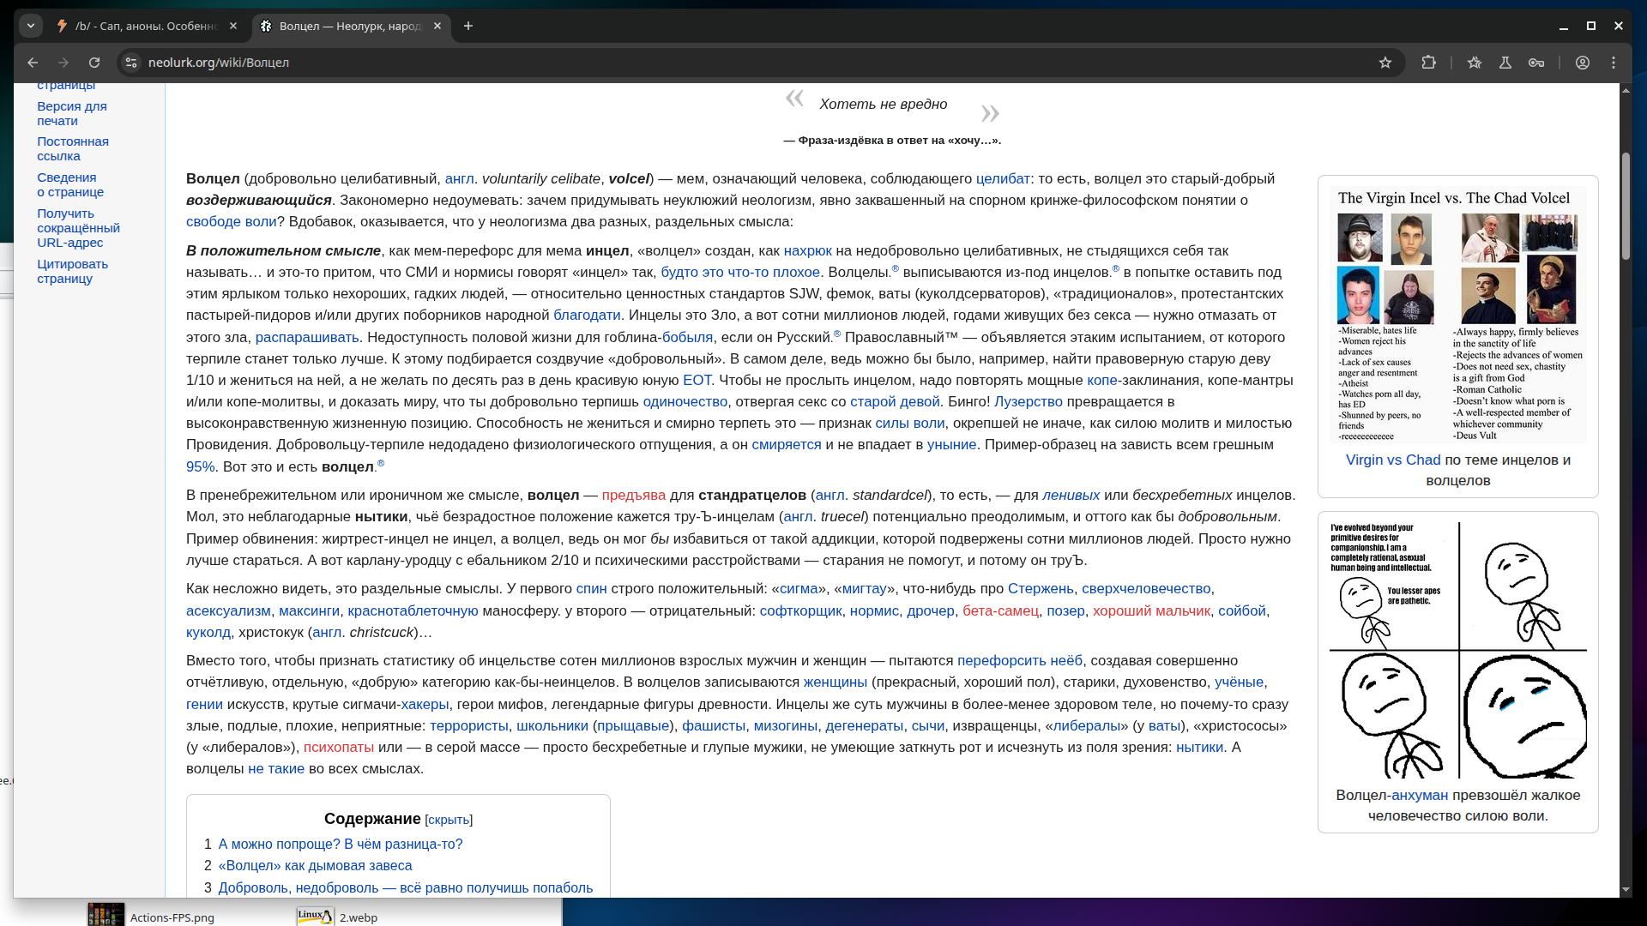Hide the Содержание table of contents
1647x926 pixels.
449,820
